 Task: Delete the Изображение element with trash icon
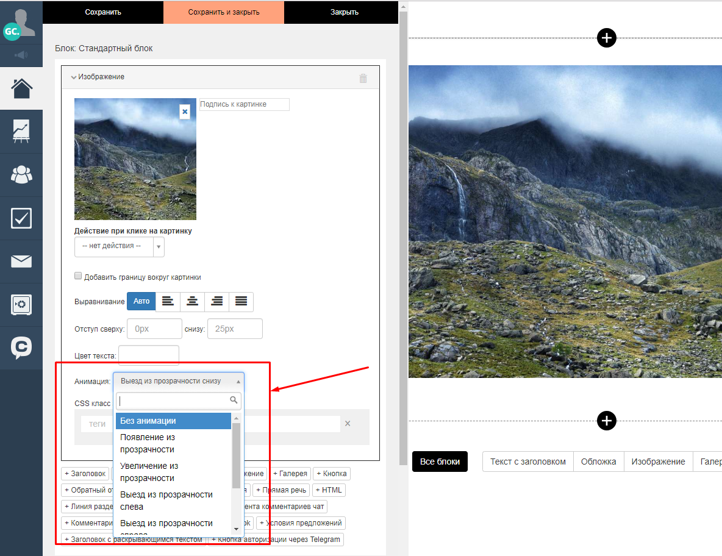pyautogui.click(x=363, y=78)
